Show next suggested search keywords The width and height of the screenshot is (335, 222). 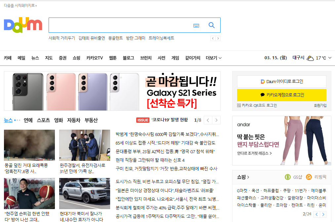point(218,38)
